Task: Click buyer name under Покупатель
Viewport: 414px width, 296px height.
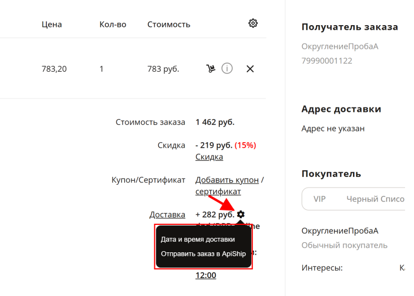Action: tap(340, 231)
